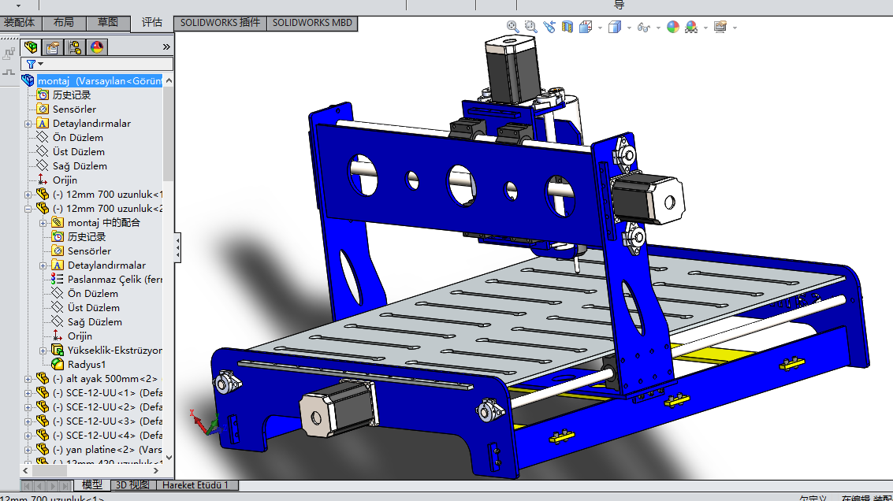The height and width of the screenshot is (501, 893).
Task: Open the PropertyManager tab
Action: coord(53,46)
